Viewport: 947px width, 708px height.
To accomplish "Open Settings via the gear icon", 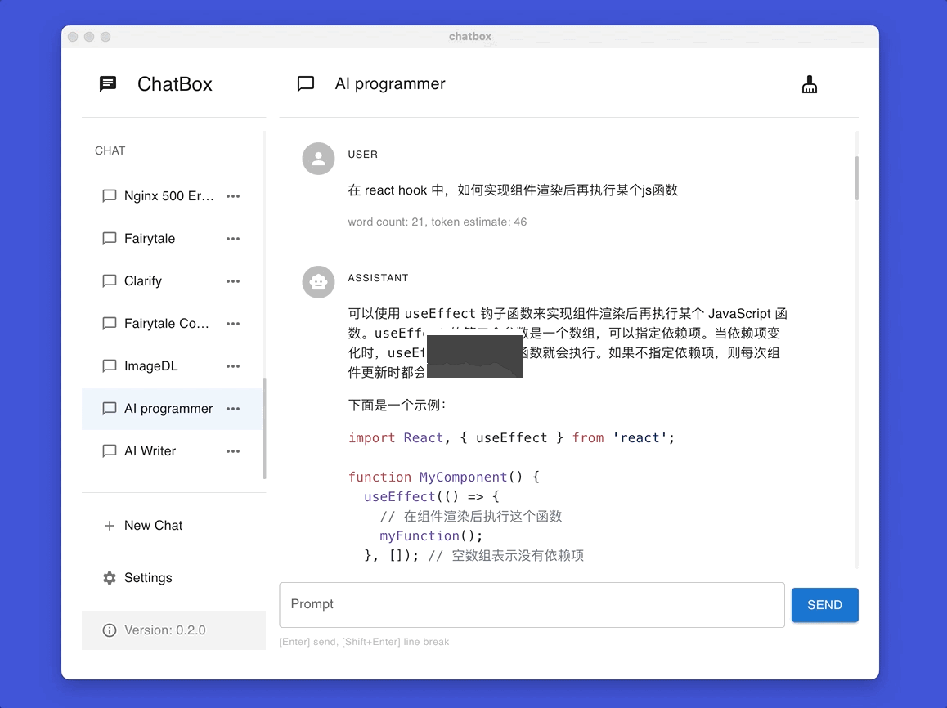I will click(110, 577).
